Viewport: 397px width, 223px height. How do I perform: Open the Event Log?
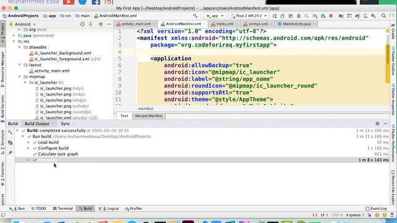[376, 209]
